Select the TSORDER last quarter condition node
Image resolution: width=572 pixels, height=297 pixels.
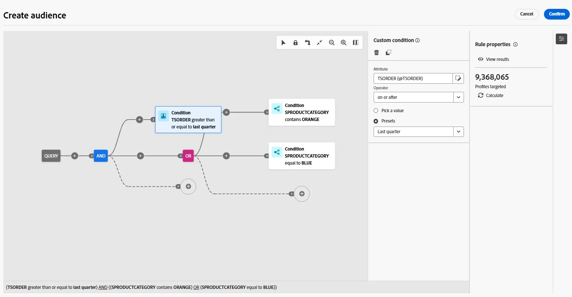(x=188, y=120)
